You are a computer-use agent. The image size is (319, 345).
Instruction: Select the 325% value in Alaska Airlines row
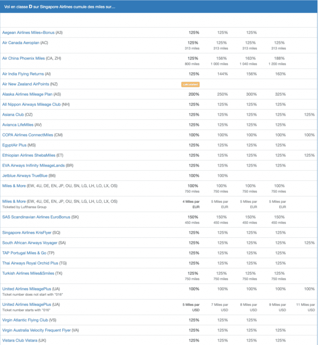coord(280,94)
